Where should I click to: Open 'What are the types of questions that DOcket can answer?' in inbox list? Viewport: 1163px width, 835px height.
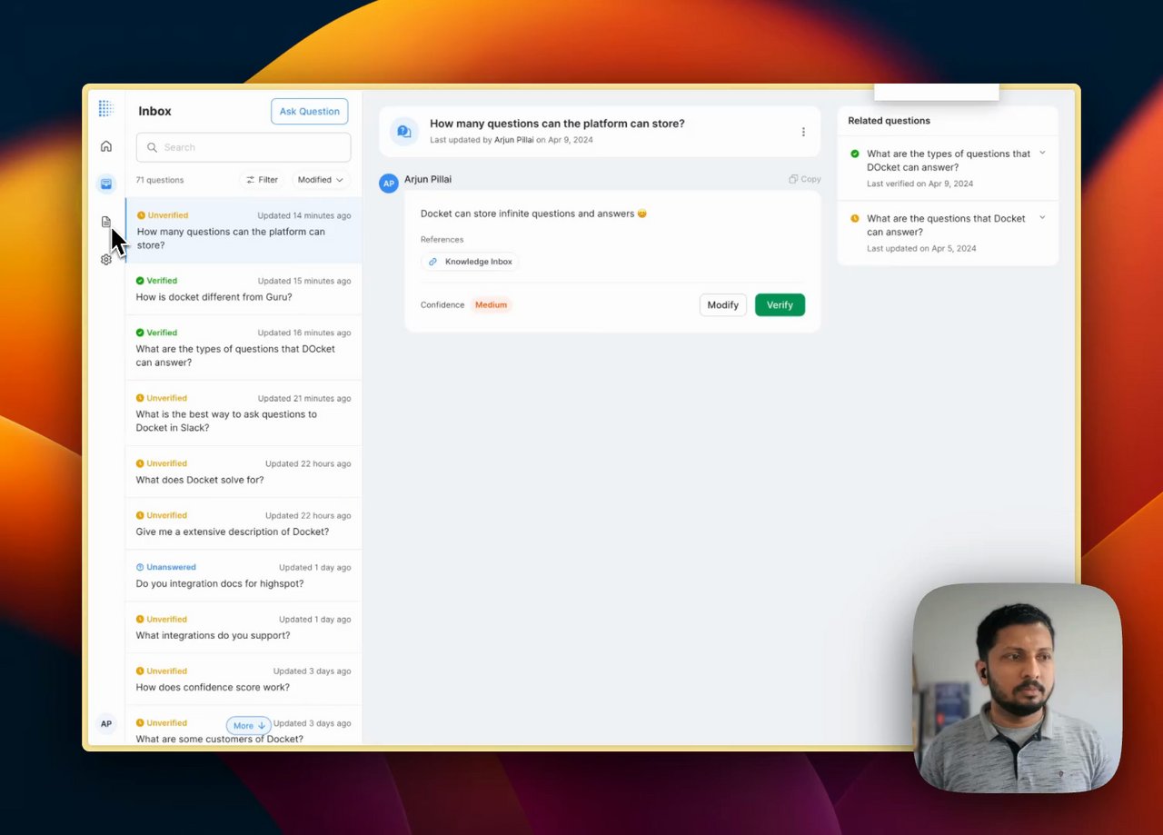click(244, 348)
